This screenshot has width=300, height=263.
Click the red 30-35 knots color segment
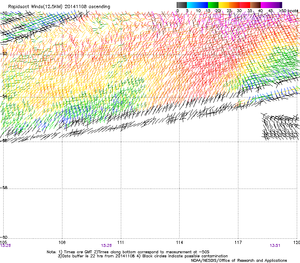click(x=245, y=5)
